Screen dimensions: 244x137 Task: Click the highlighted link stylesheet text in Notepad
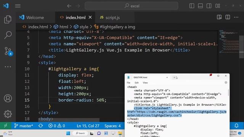(177, 112)
